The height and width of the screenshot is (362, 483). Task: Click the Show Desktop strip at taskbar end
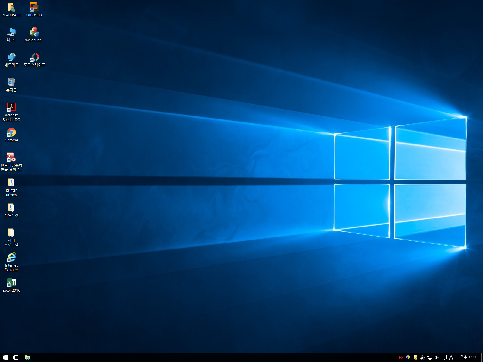[x=482, y=357]
